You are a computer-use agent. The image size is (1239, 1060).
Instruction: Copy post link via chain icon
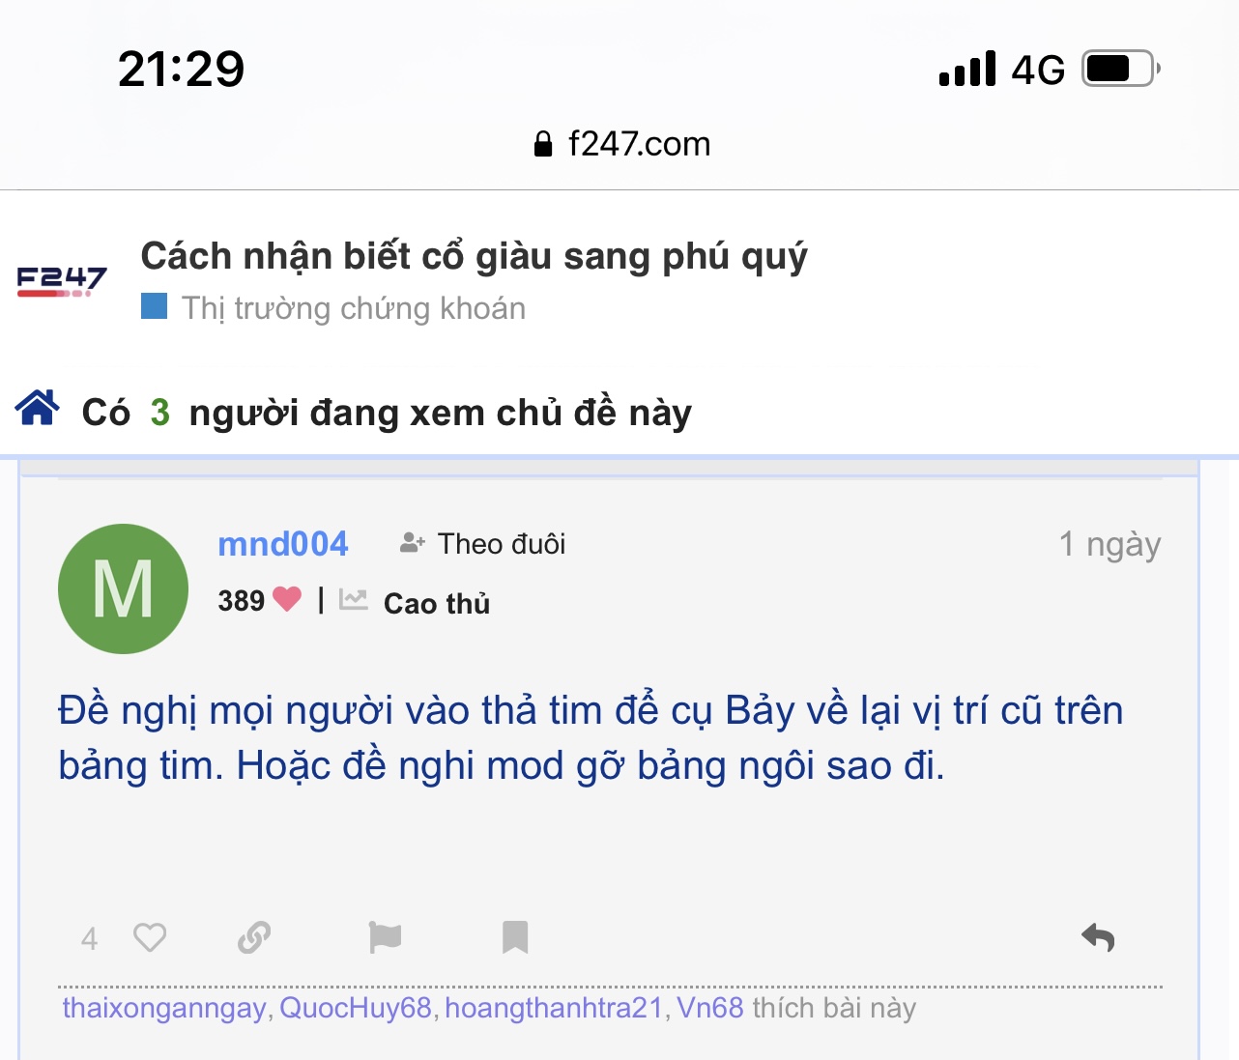[x=254, y=937]
